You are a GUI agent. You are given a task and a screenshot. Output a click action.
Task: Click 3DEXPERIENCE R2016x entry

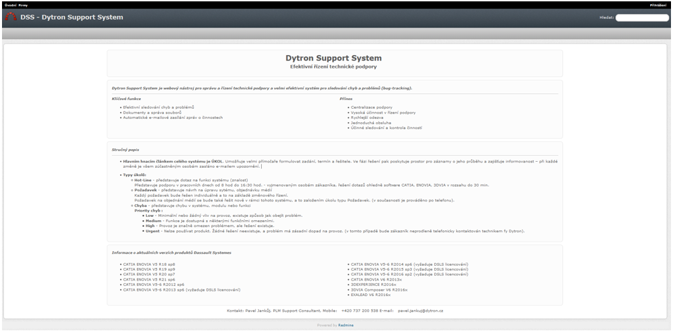coord(374,285)
